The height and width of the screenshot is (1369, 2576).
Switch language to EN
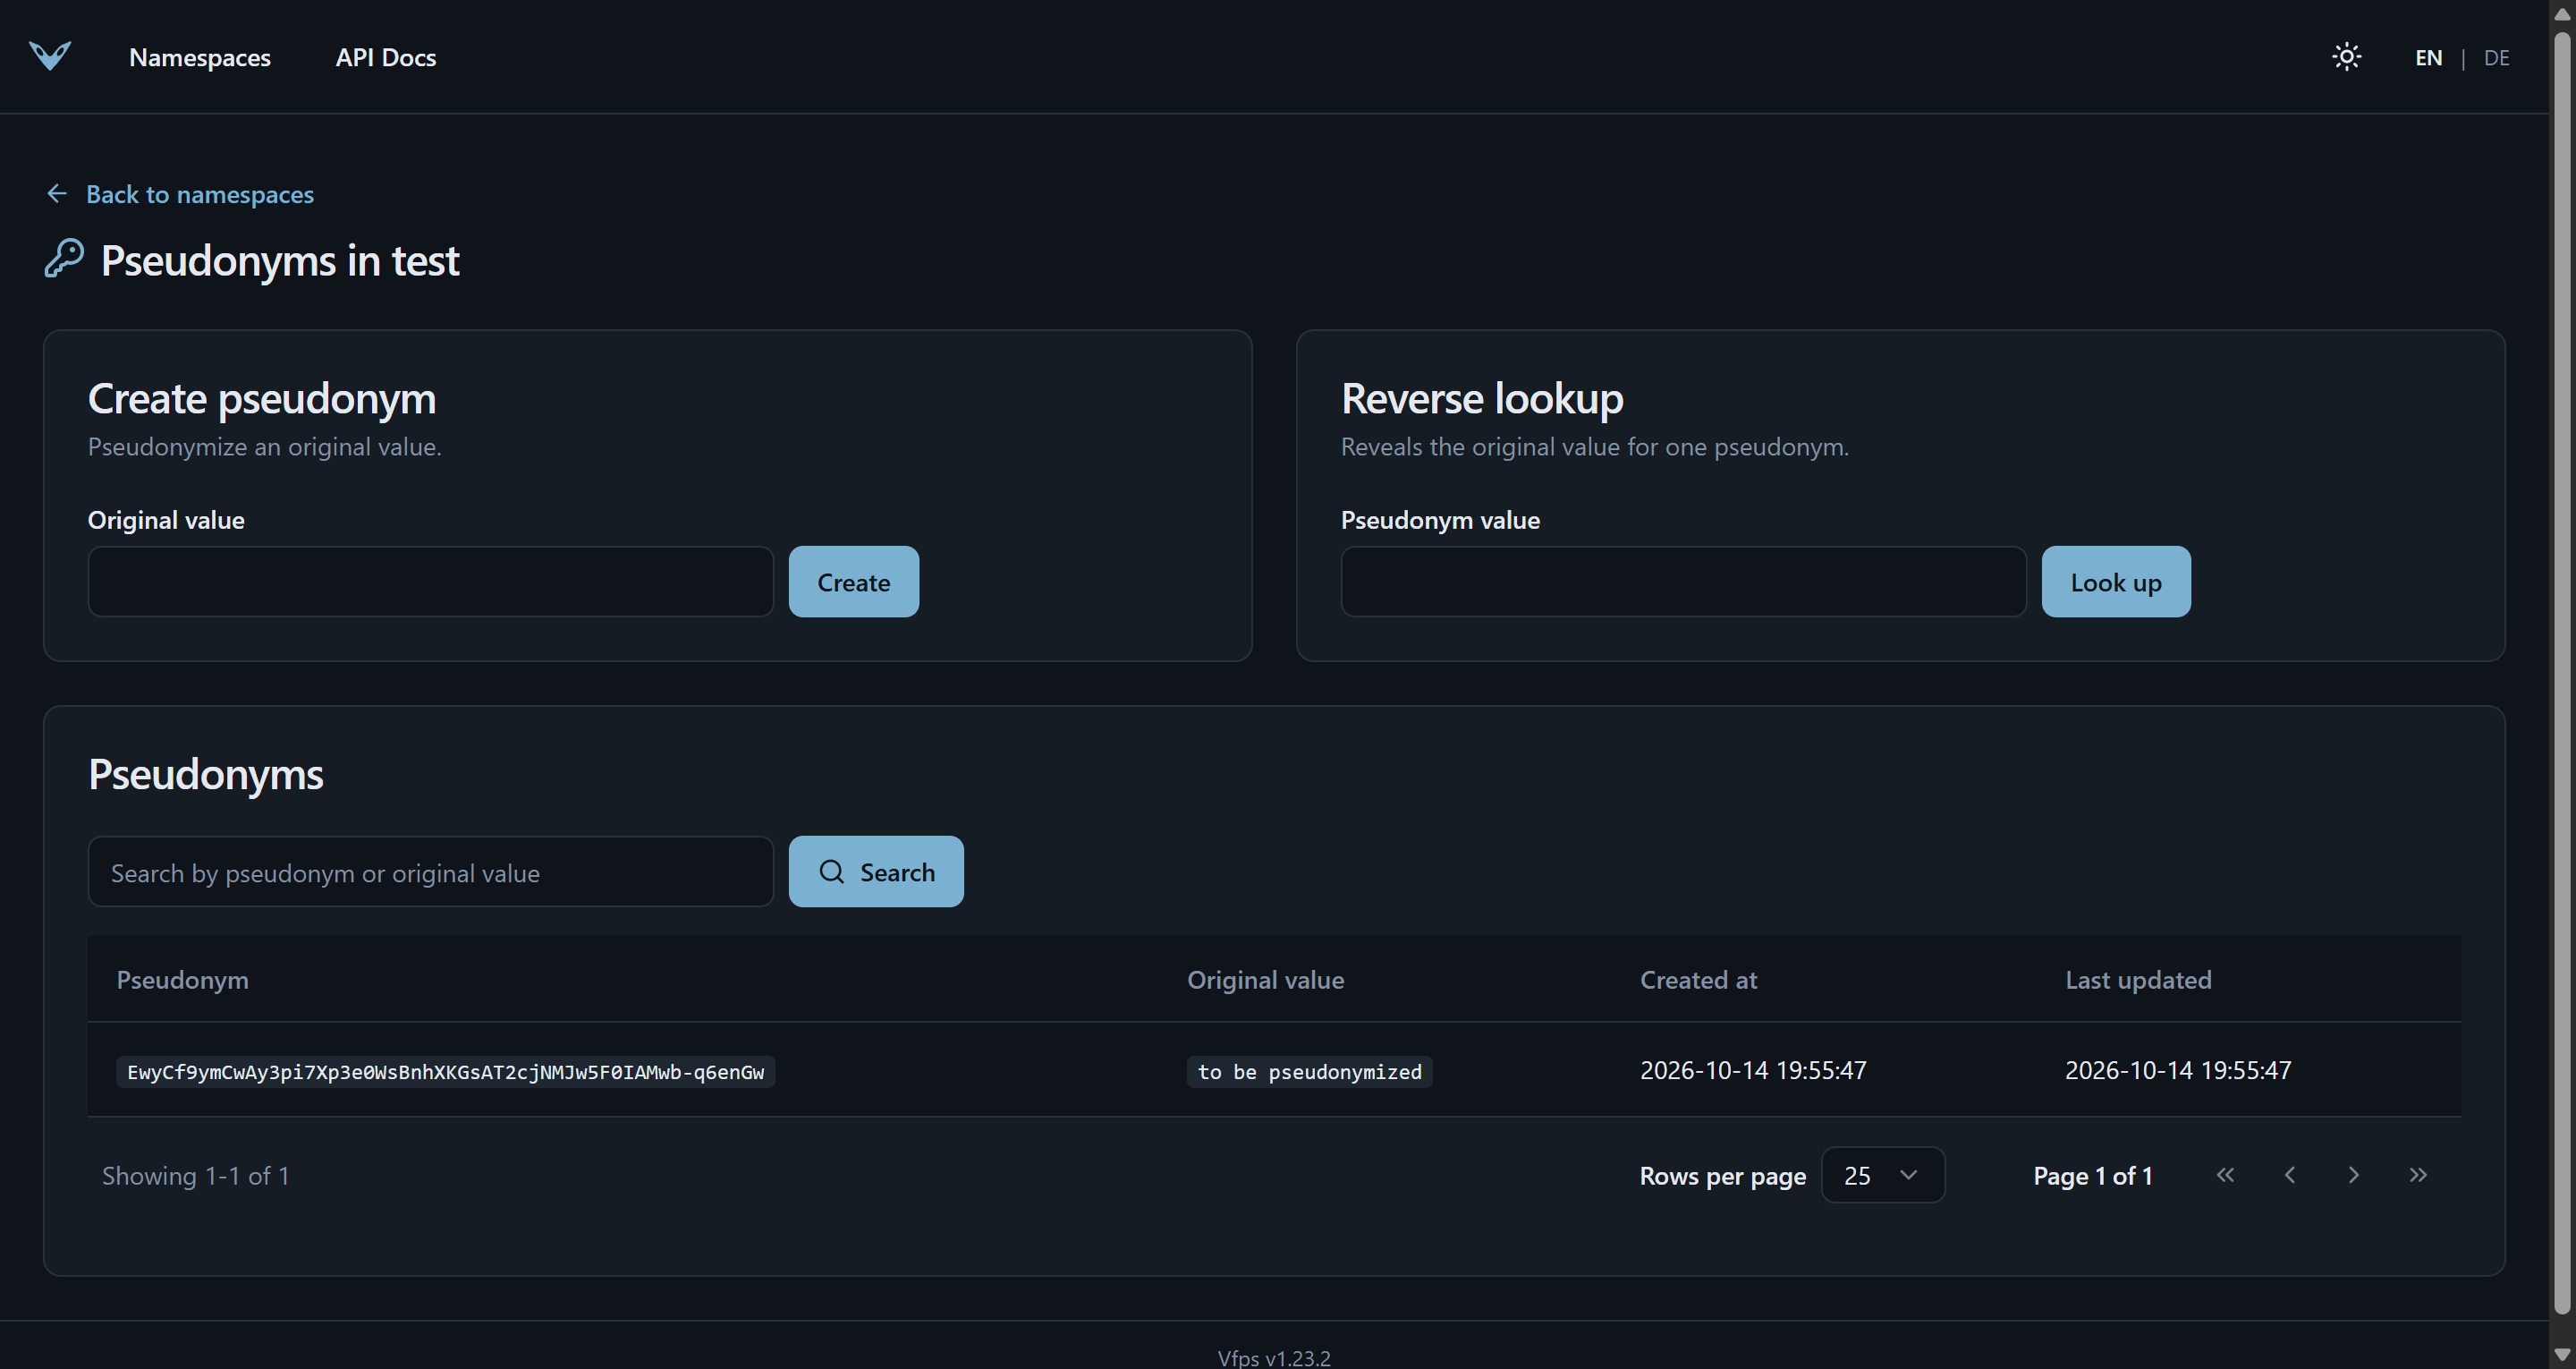pyautogui.click(x=2428, y=58)
